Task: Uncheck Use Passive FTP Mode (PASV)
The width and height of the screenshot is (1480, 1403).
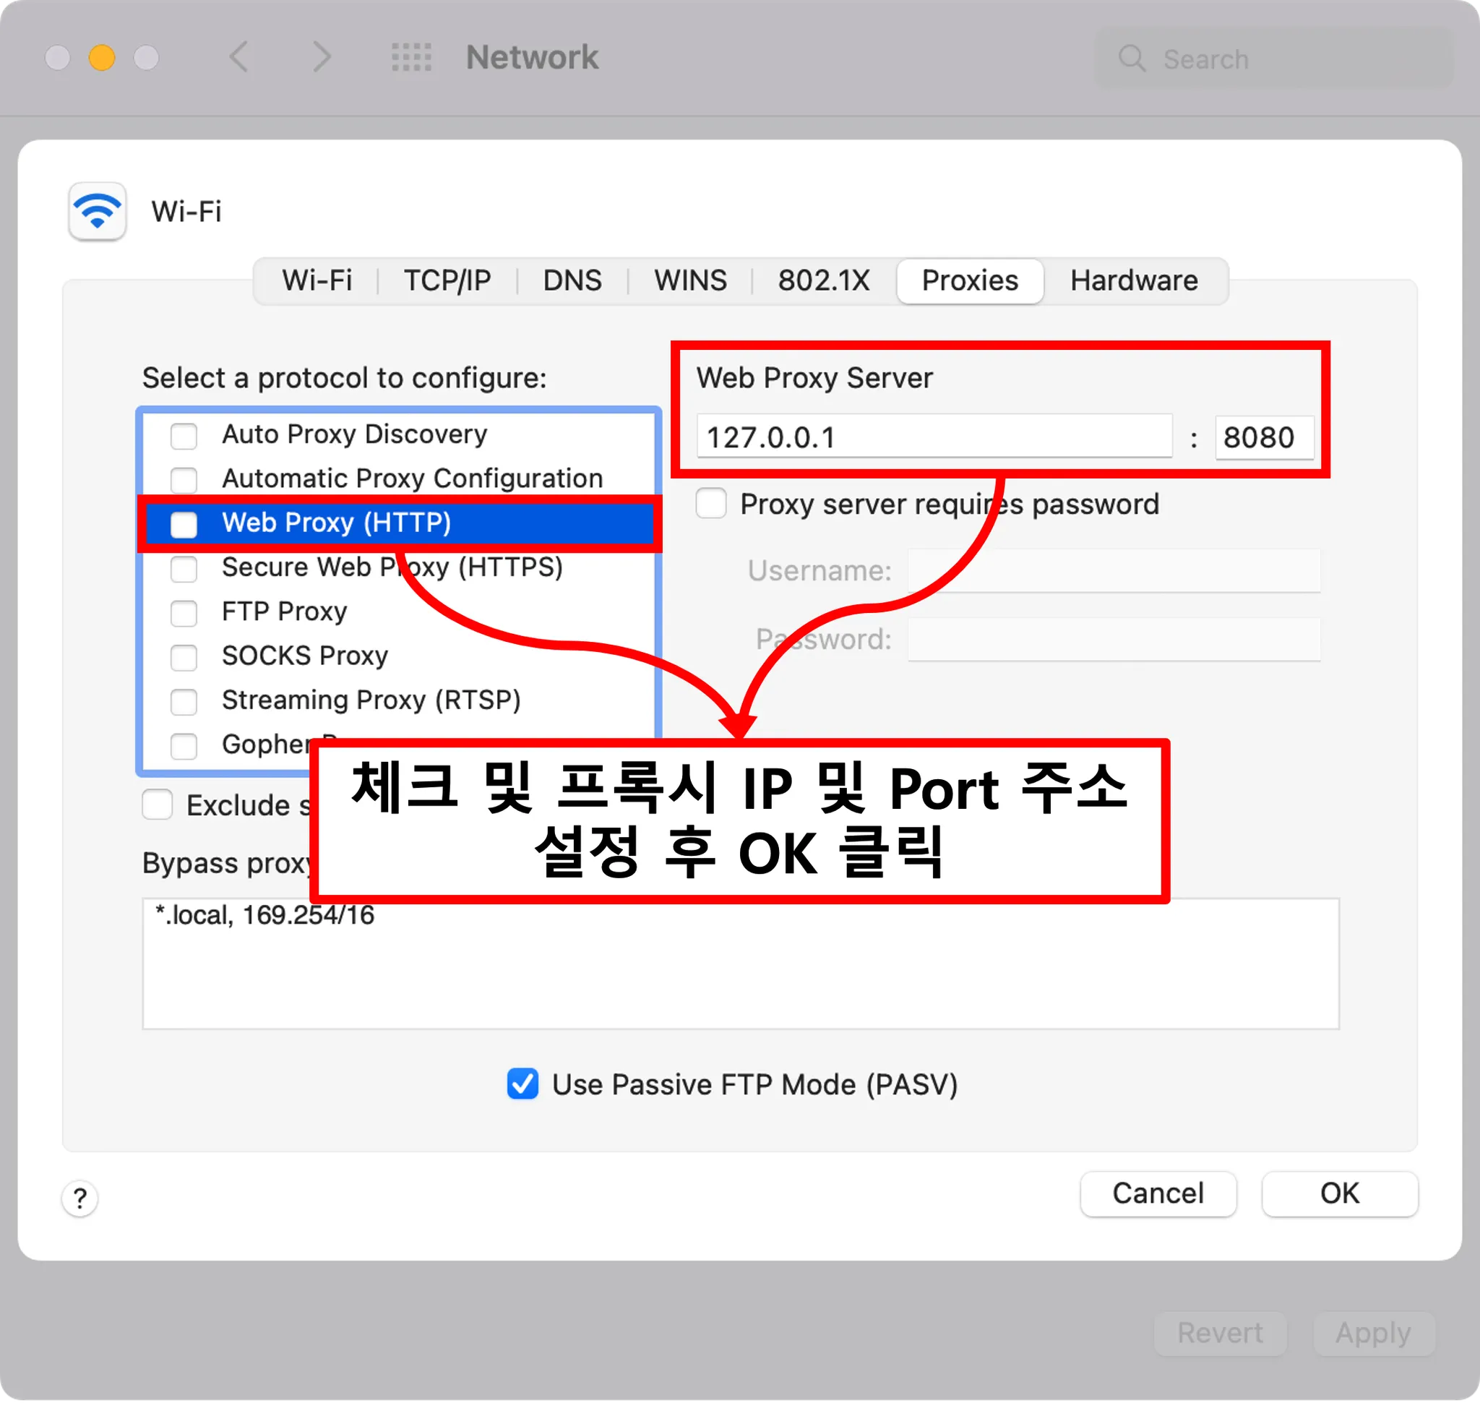Action: click(x=522, y=1084)
